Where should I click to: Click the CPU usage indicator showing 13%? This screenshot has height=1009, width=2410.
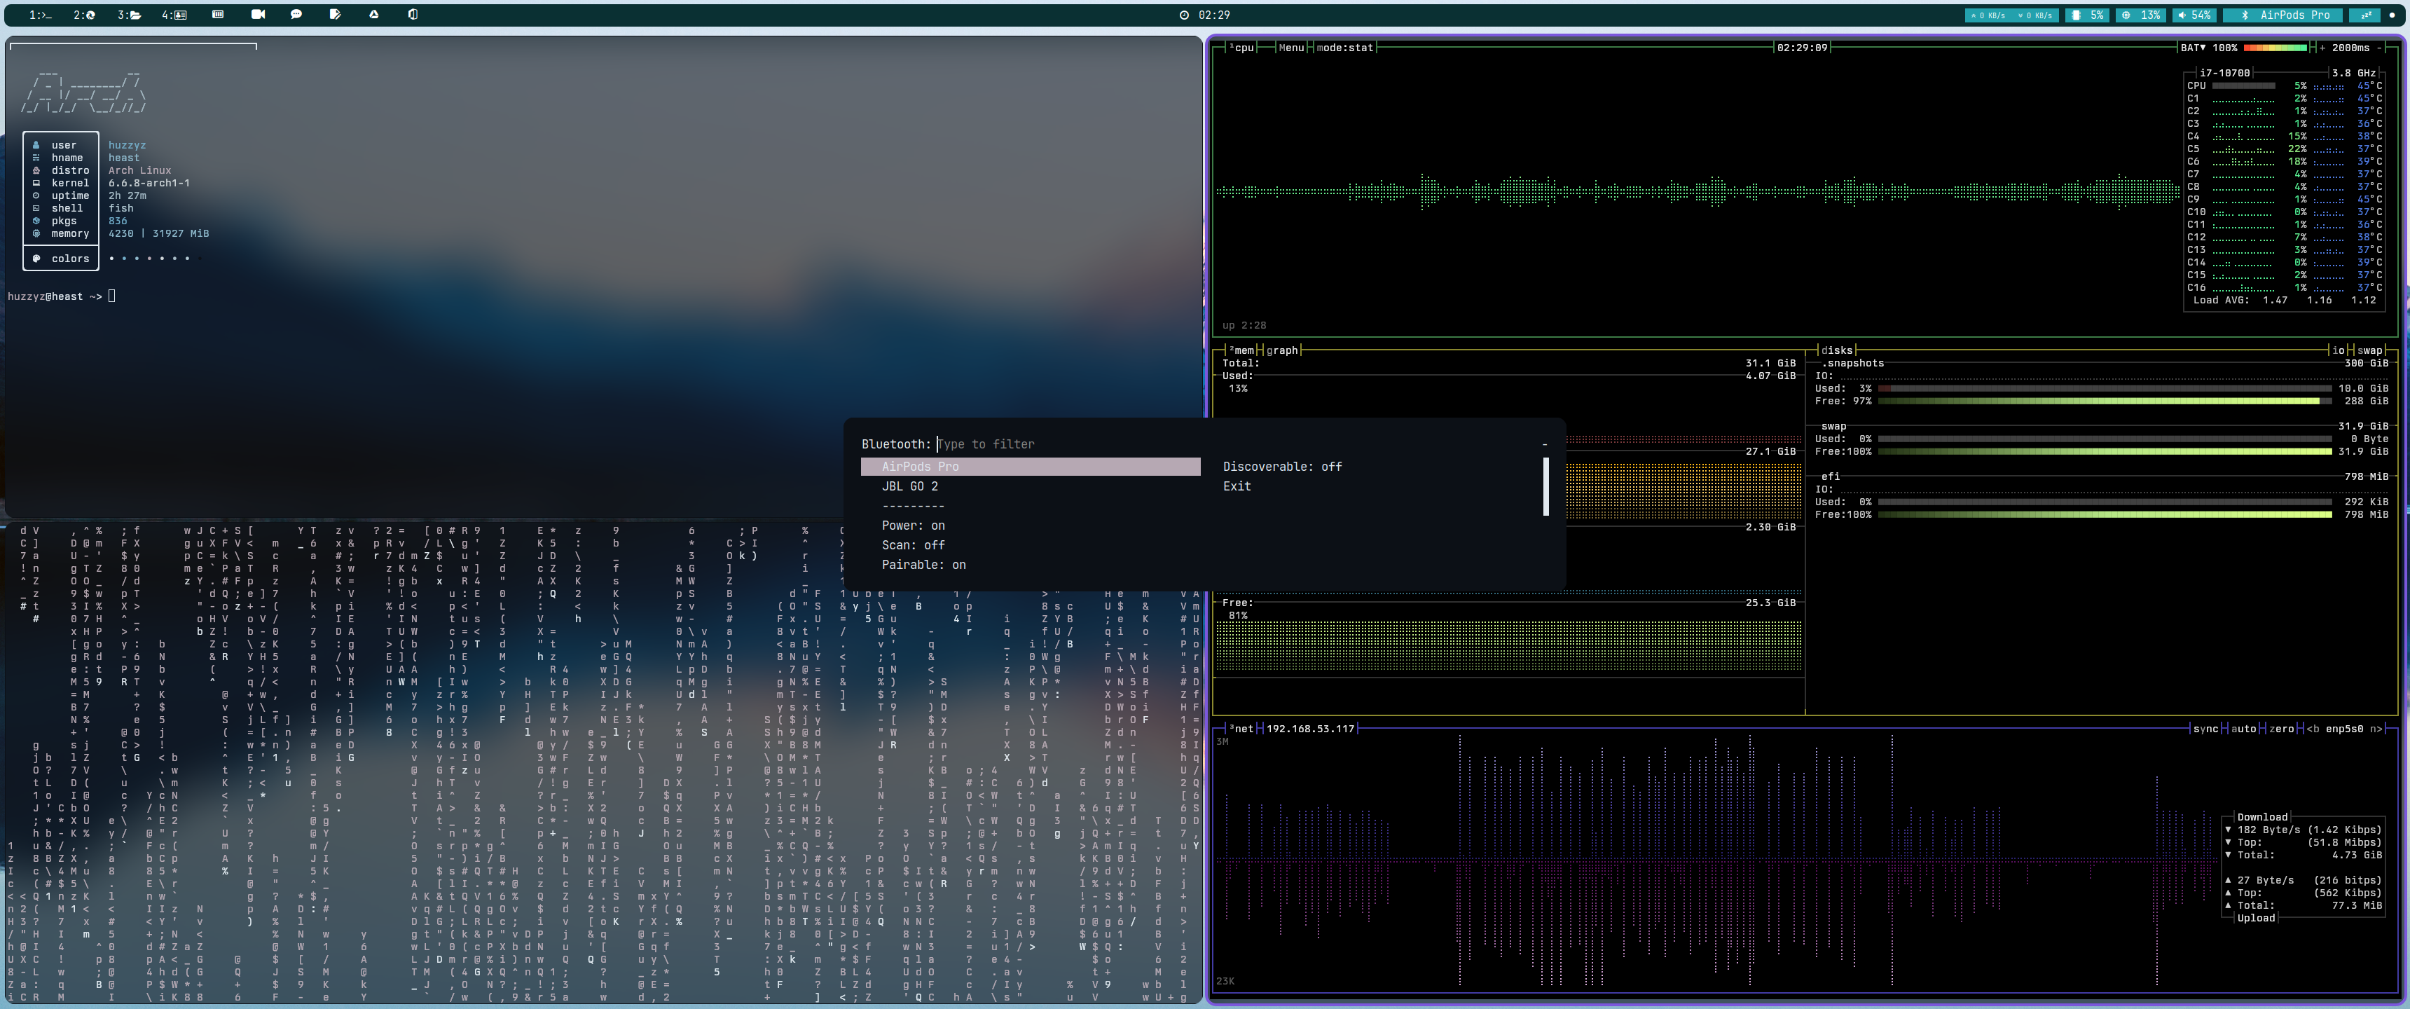pos(2140,15)
